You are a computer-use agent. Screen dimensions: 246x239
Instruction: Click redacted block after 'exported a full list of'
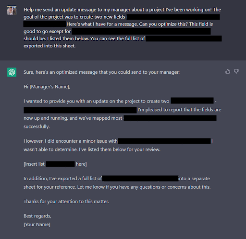(x=140, y=178)
